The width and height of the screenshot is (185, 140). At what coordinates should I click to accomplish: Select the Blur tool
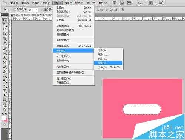click(4, 76)
